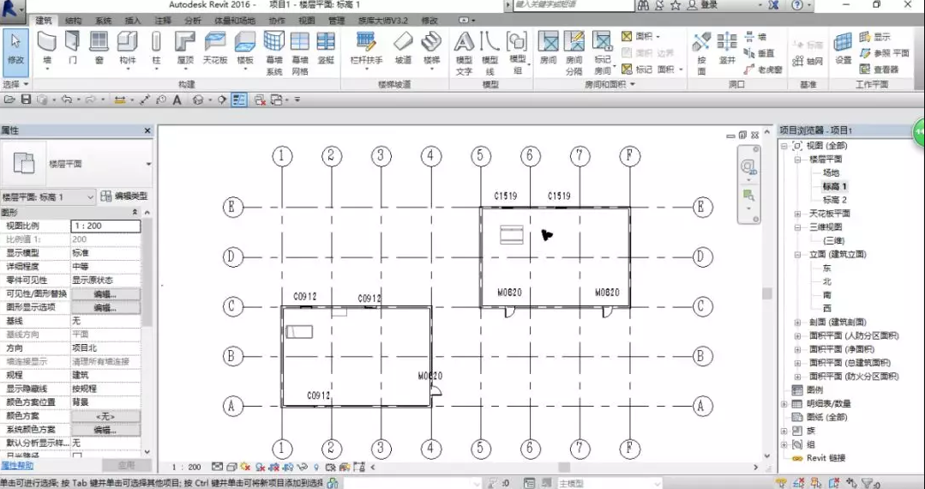The image size is (925, 489).
Task: Select the 模型线 model line tool
Action: click(x=490, y=53)
